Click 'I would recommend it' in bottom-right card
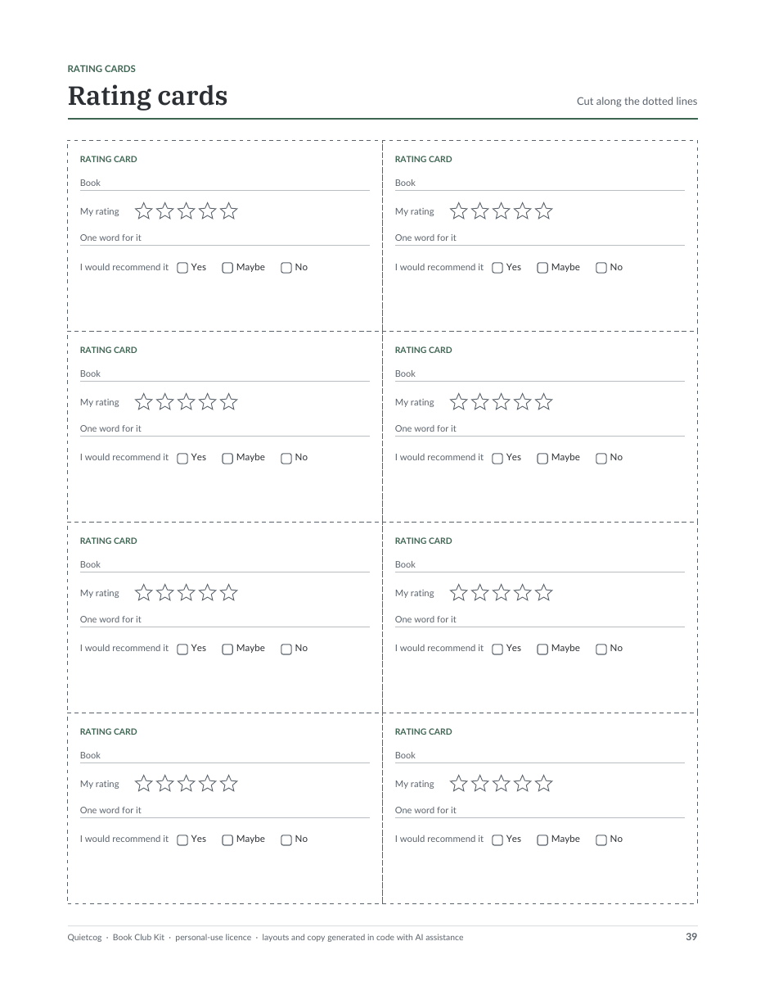Image resolution: width=765 pixels, height=991 pixels. coord(439,839)
